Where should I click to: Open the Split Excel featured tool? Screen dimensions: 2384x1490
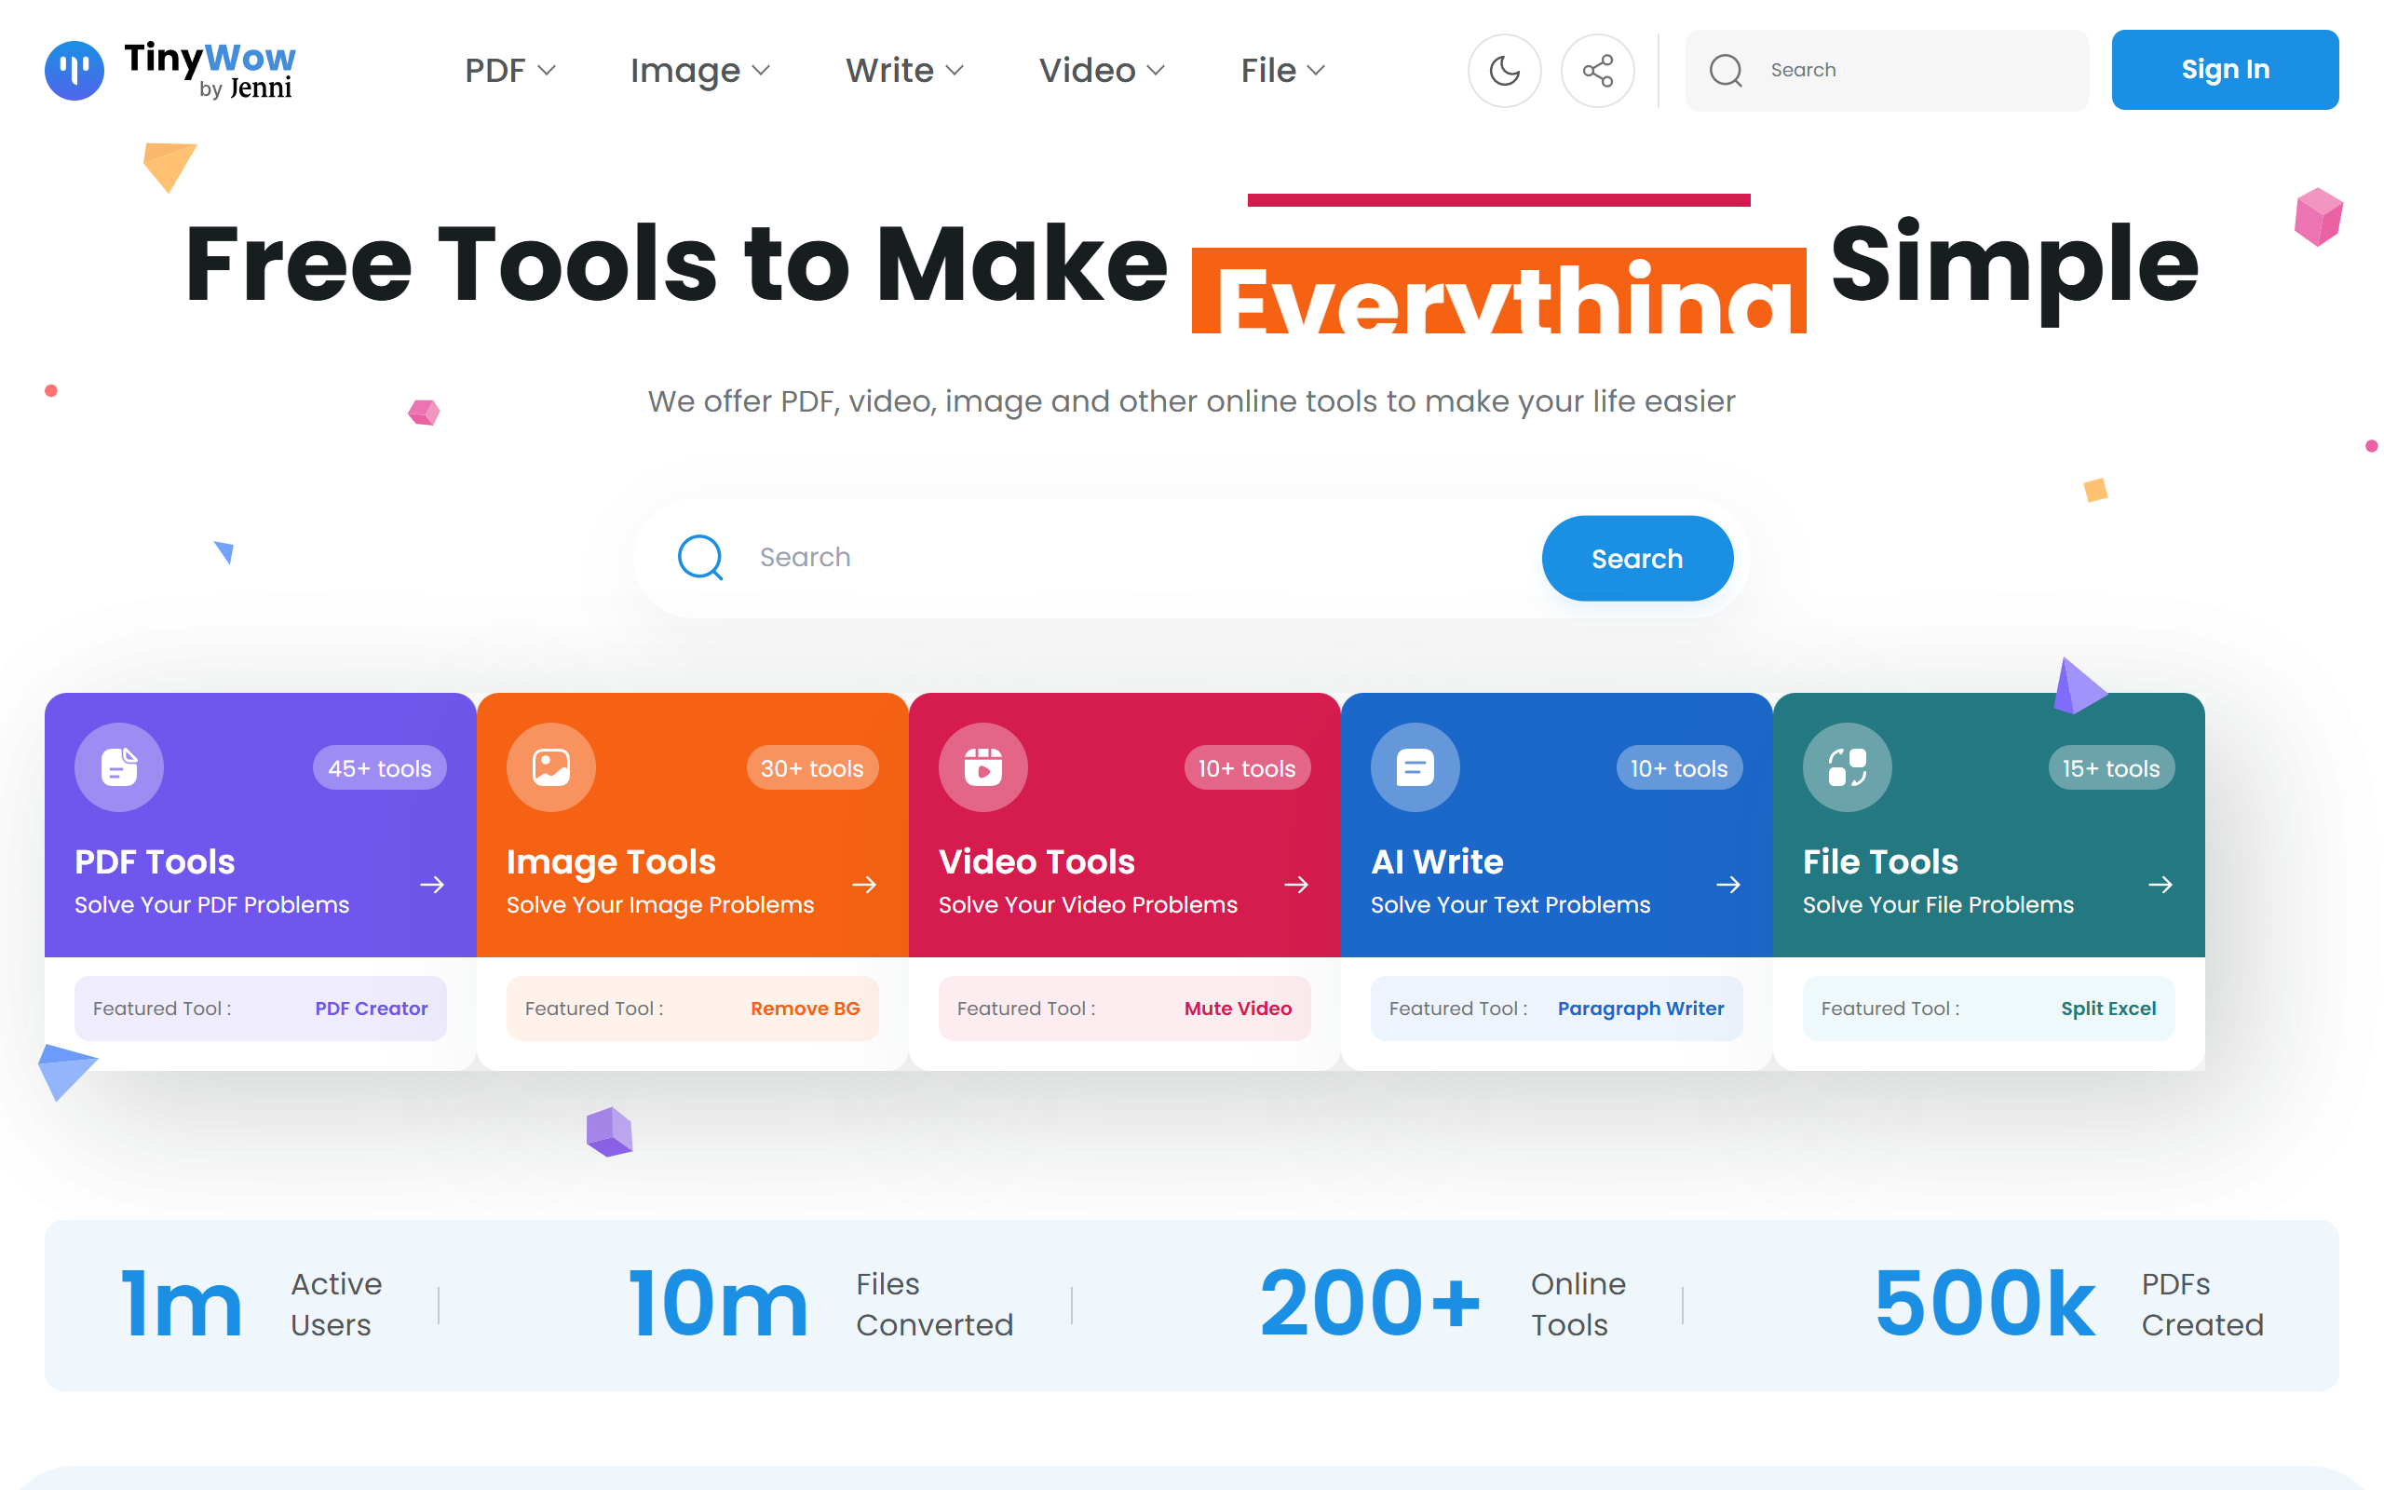pos(2108,1009)
